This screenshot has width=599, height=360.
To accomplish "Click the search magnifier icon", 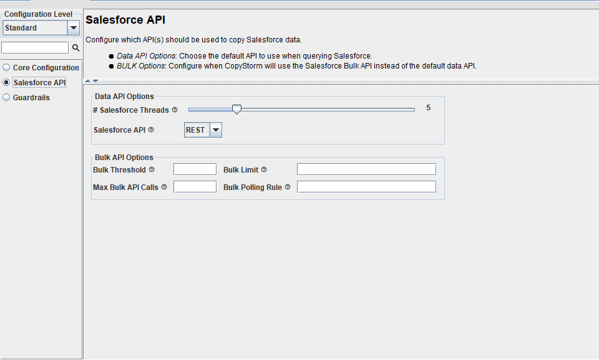I will click(76, 48).
